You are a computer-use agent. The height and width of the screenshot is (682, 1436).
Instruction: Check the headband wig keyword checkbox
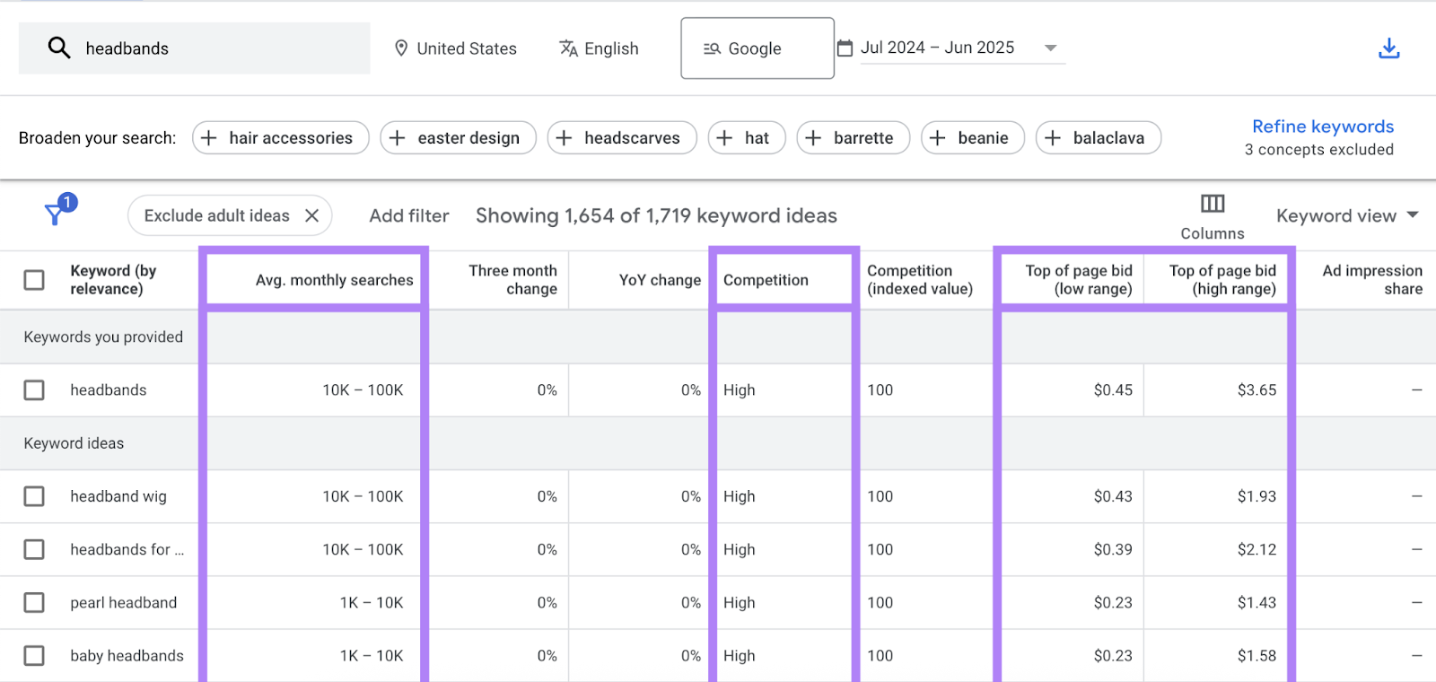click(34, 496)
